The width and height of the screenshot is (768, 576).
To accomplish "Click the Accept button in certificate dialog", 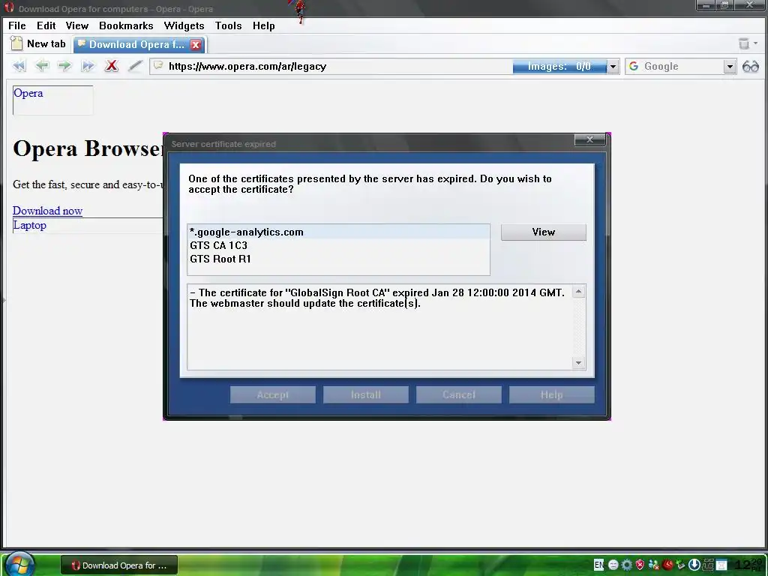I will pyautogui.click(x=273, y=394).
